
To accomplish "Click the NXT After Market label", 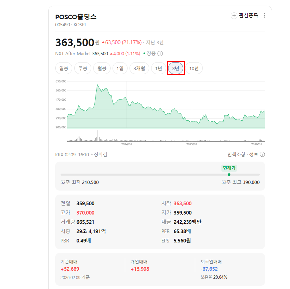I will [73, 54].
